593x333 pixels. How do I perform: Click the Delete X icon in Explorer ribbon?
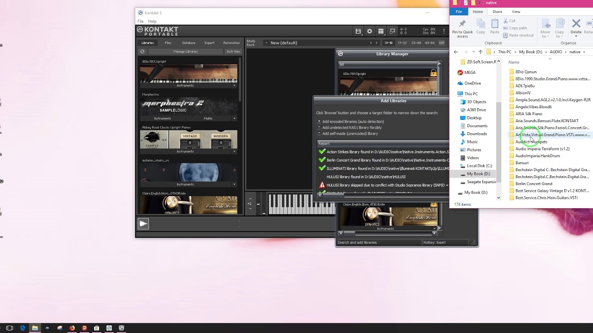point(576,24)
